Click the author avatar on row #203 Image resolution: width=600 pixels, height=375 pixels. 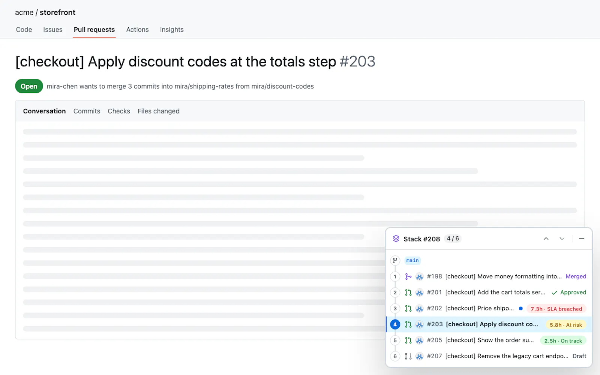click(420, 324)
